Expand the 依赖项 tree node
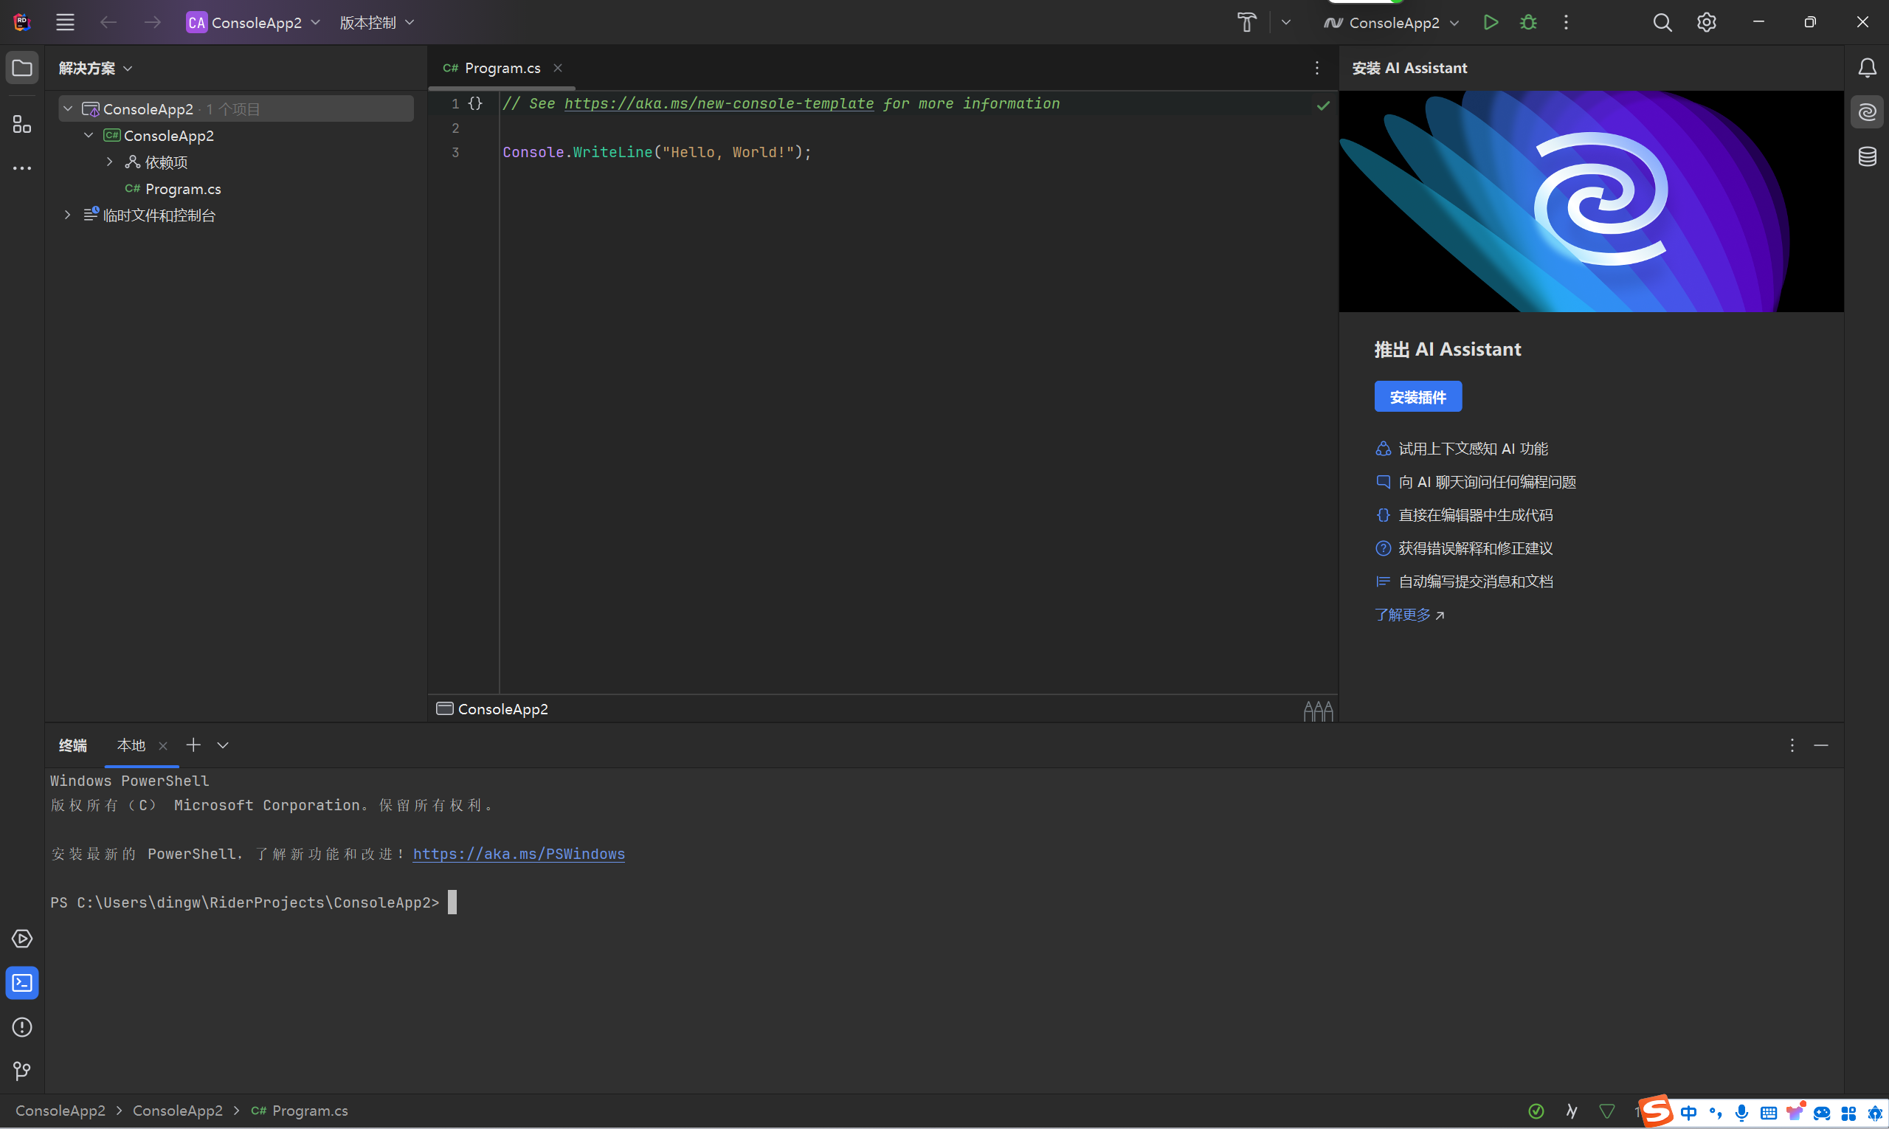The height and width of the screenshot is (1129, 1889). [109, 162]
